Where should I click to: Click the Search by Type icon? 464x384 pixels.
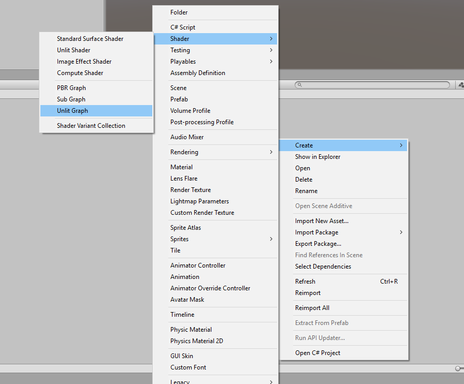[x=460, y=85]
